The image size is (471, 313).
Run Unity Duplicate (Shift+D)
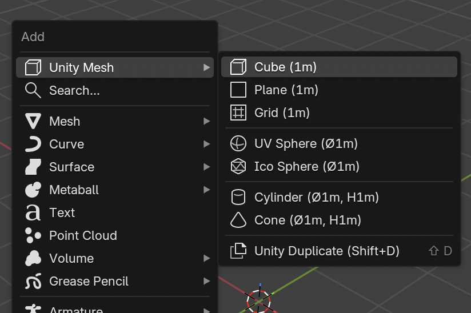(x=339, y=251)
